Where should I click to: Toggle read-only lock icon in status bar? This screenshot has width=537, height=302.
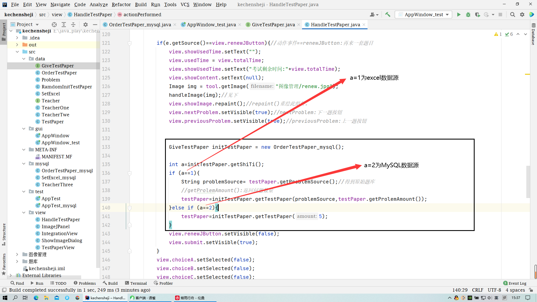pyautogui.click(x=531, y=290)
